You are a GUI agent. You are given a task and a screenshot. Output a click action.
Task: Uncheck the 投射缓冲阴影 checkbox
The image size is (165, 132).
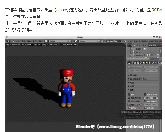click(145, 94)
